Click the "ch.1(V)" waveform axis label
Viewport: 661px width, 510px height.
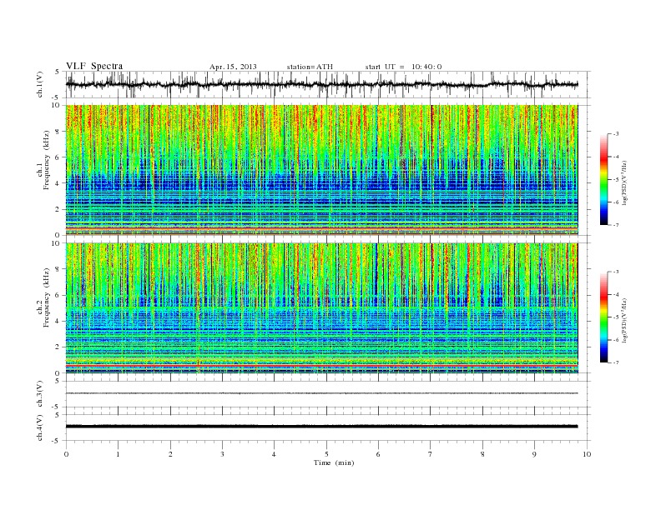[39, 84]
